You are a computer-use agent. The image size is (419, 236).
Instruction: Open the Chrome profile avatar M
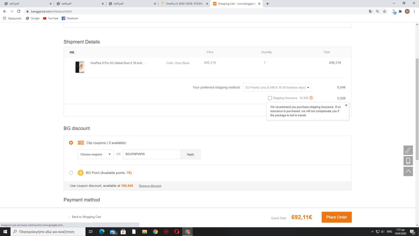pos(407,11)
